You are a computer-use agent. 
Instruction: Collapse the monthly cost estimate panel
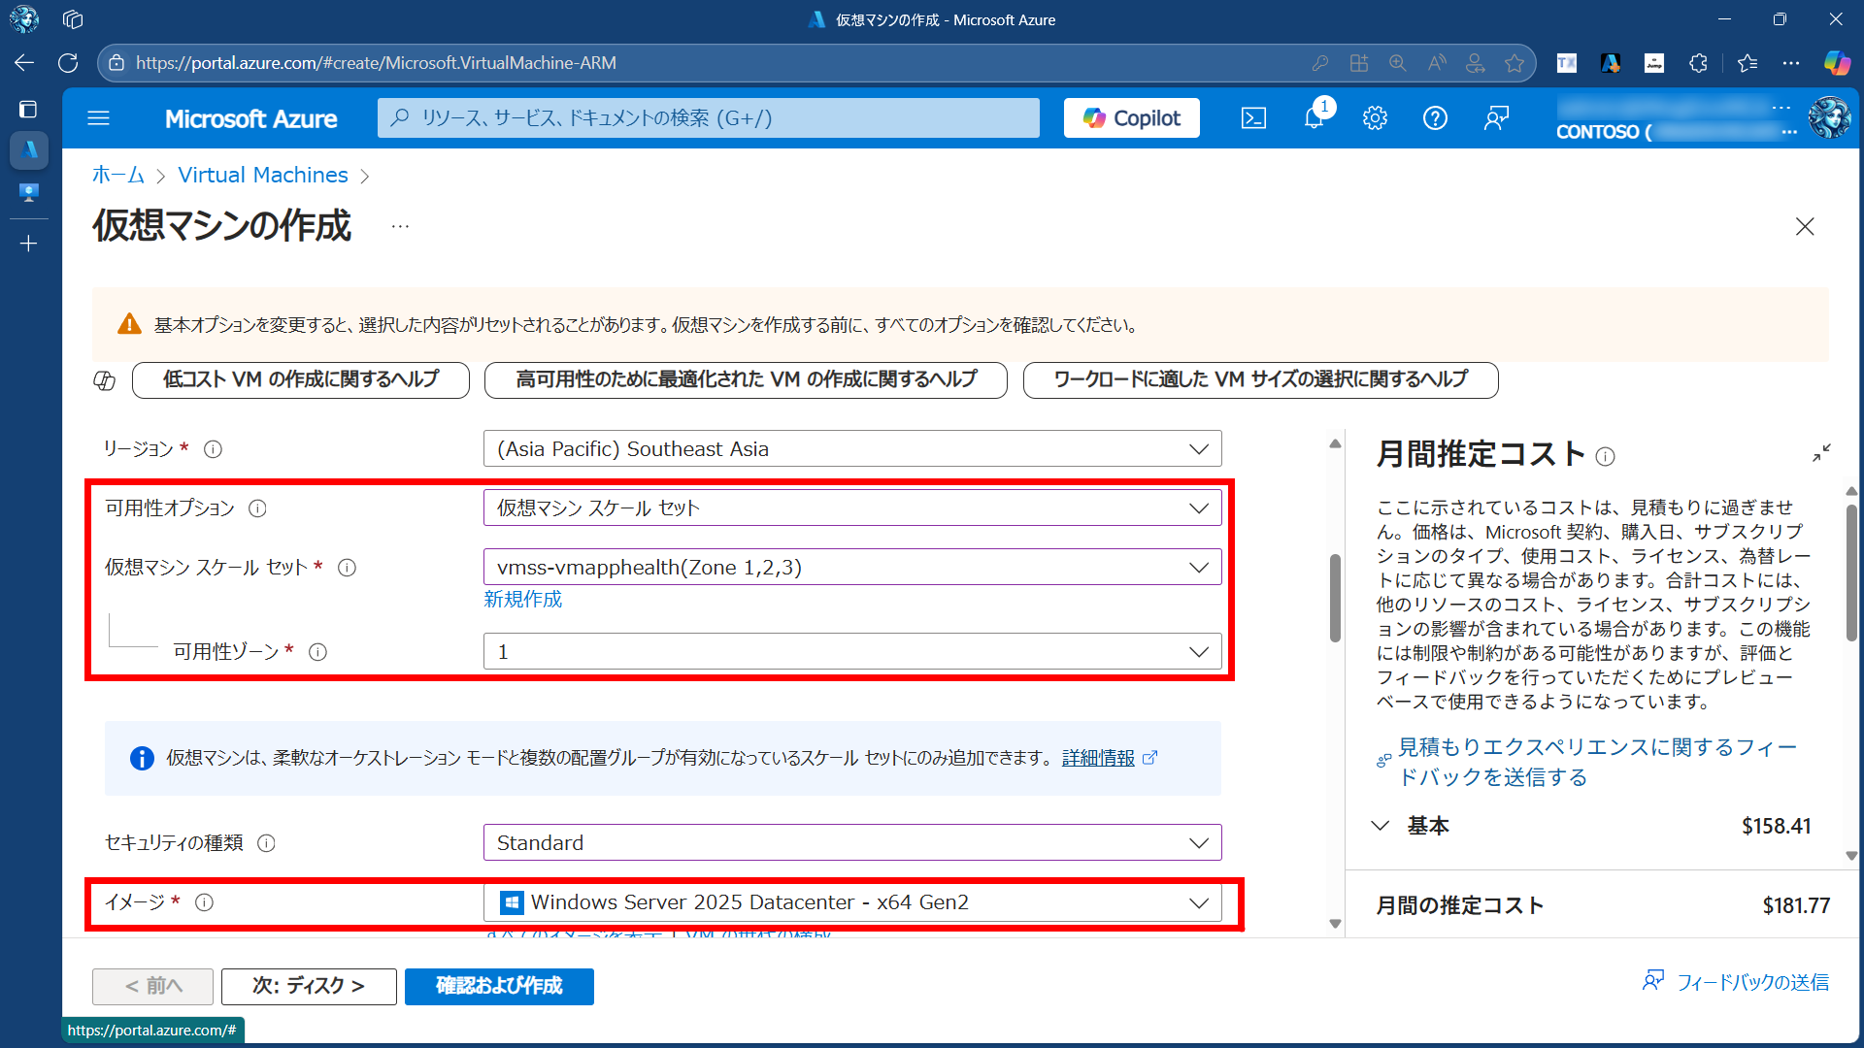[1821, 453]
